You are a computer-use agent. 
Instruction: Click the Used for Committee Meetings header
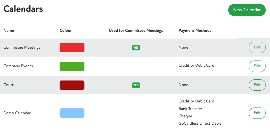click(136, 30)
